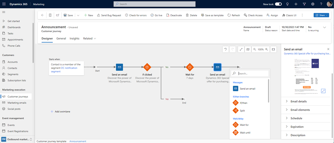Viewport: 334px width, 143px height.
Task: Collapse the site map hamburger menu
Action: 4,12
